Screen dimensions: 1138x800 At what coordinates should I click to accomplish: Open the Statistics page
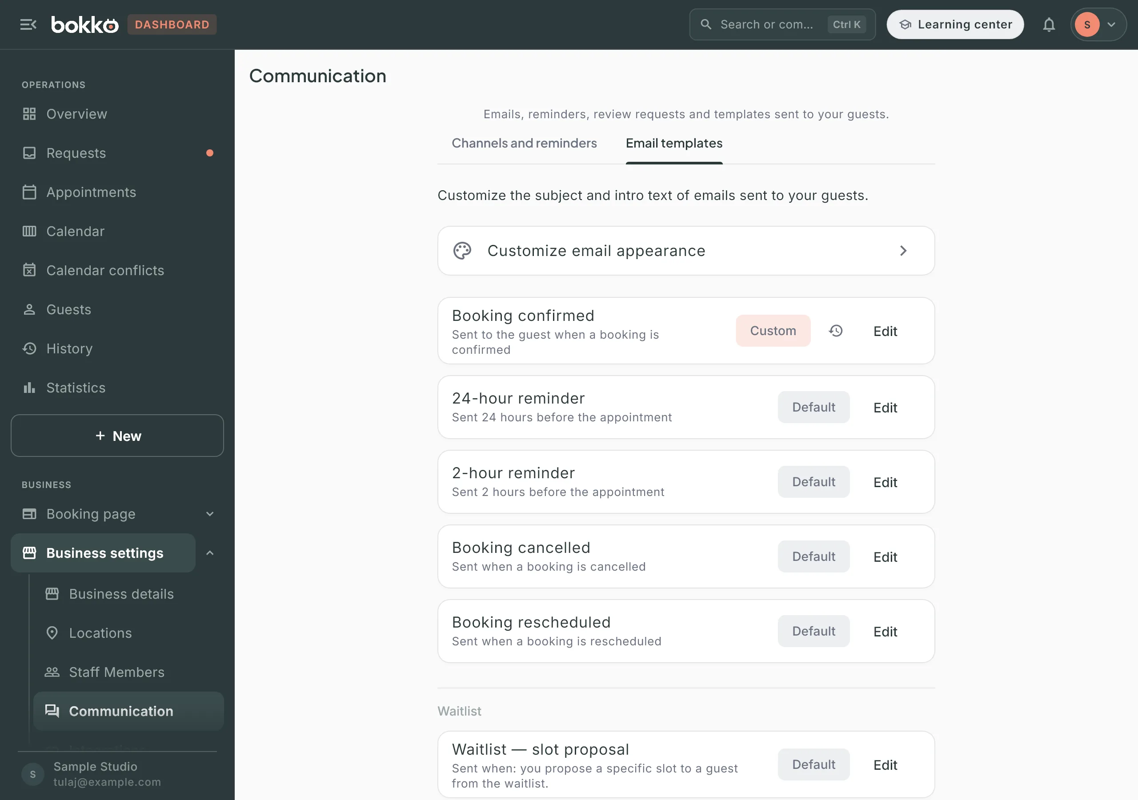click(117, 388)
